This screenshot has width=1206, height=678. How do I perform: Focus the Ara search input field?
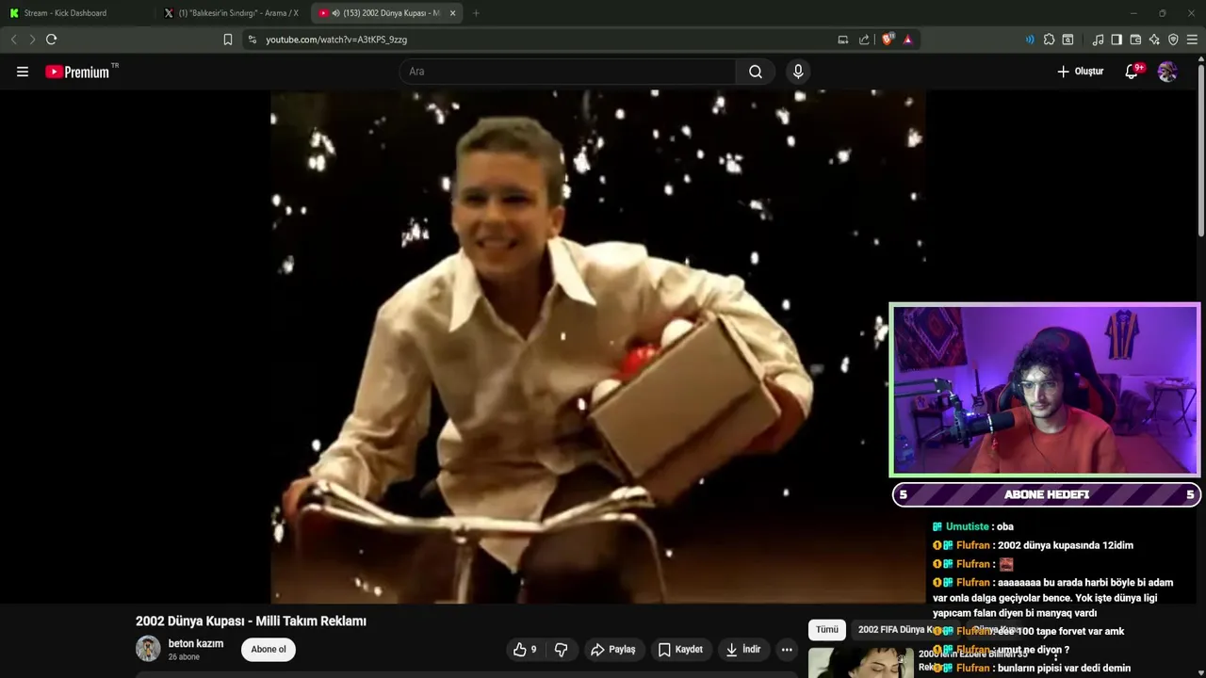(567, 72)
